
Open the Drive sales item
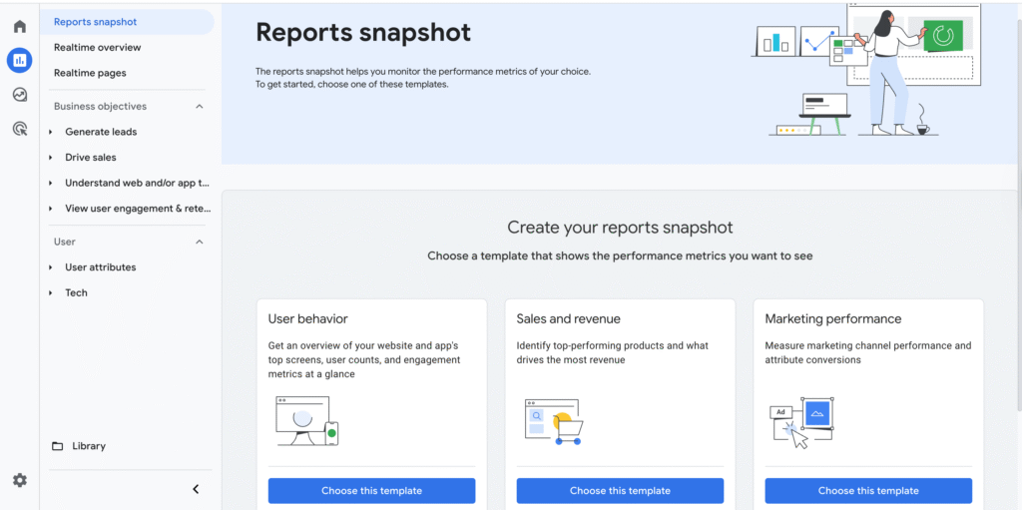[91, 157]
